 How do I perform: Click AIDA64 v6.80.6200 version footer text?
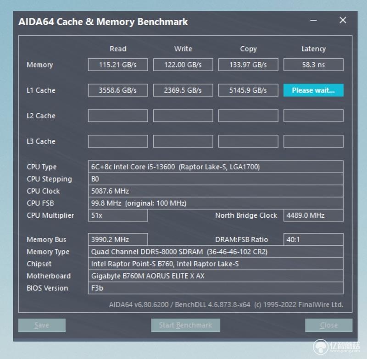[x=226, y=305]
